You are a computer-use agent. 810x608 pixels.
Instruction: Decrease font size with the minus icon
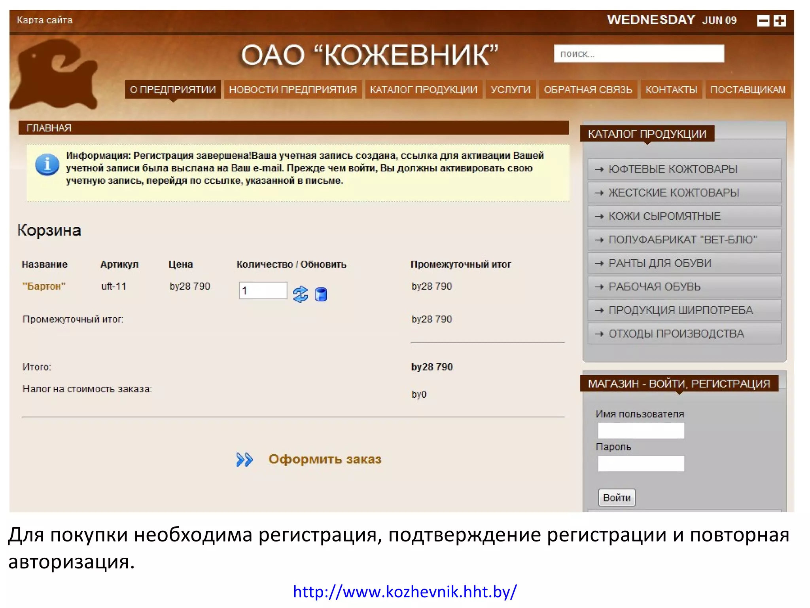[x=763, y=21]
